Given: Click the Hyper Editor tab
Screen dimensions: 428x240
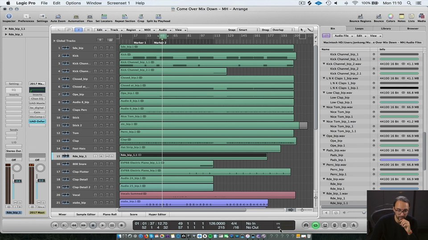Looking at the screenshot, I should click(x=157, y=214).
